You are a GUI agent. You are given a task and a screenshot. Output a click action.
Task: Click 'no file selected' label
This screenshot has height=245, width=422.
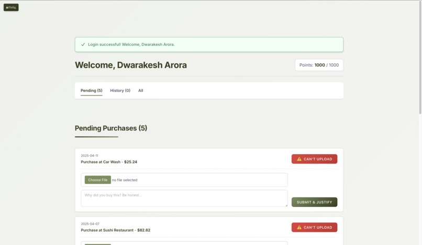tap(125, 180)
